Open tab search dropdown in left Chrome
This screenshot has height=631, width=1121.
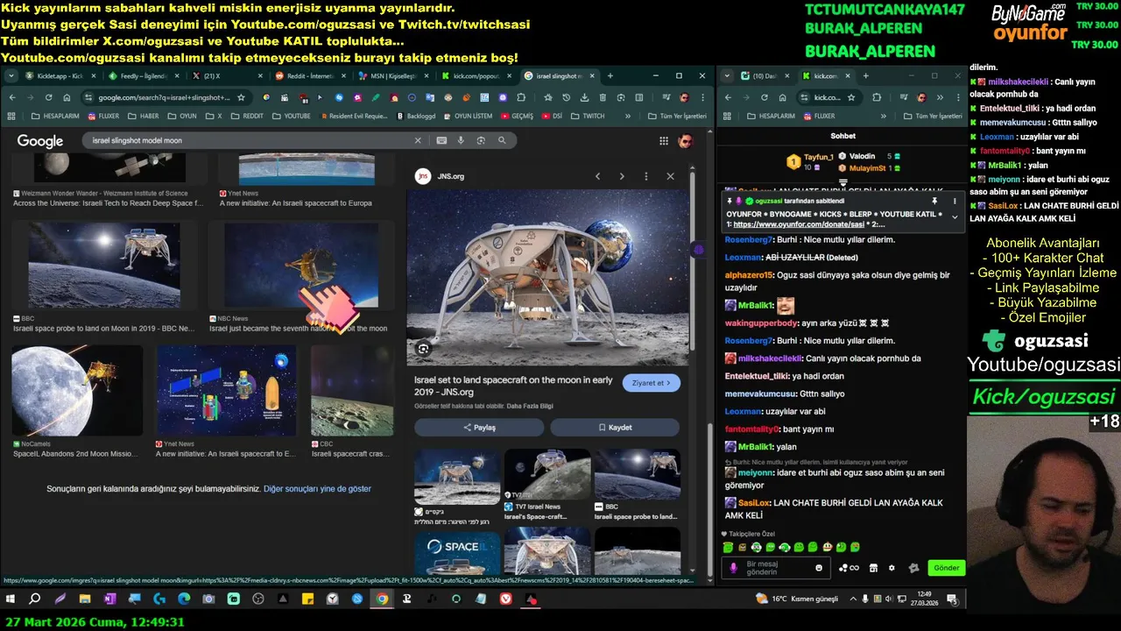pyautogui.click(x=11, y=76)
